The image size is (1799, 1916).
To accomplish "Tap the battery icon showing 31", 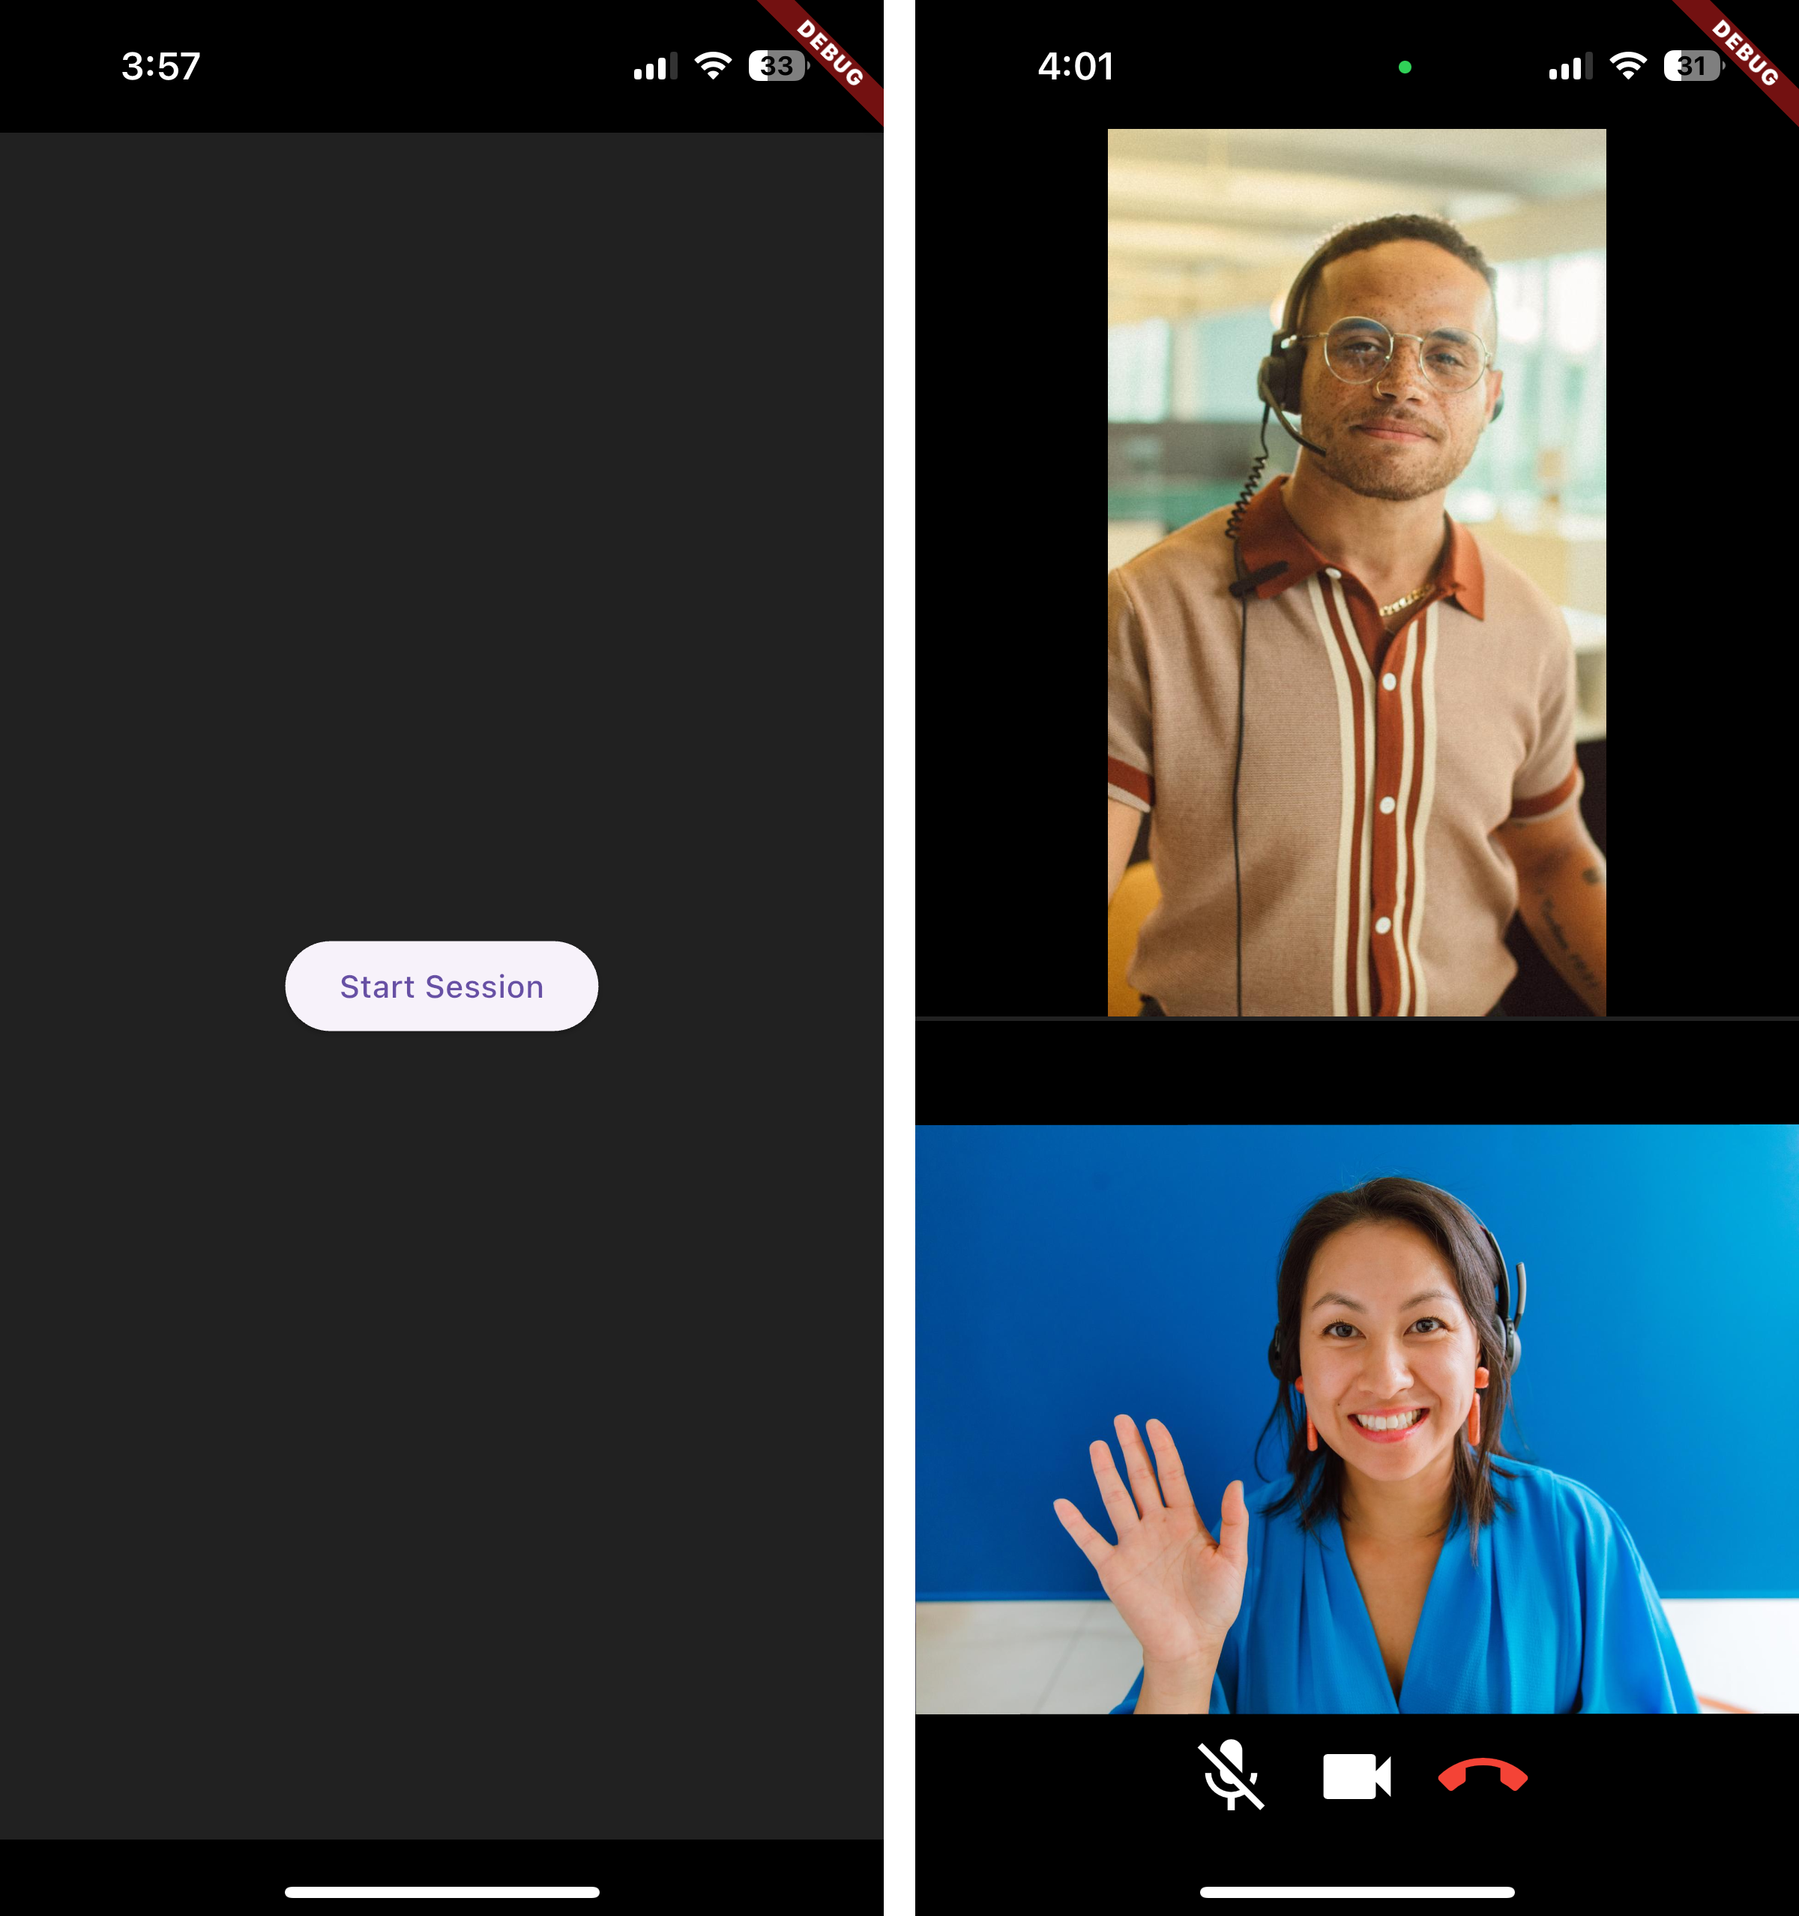I will pos(1692,65).
